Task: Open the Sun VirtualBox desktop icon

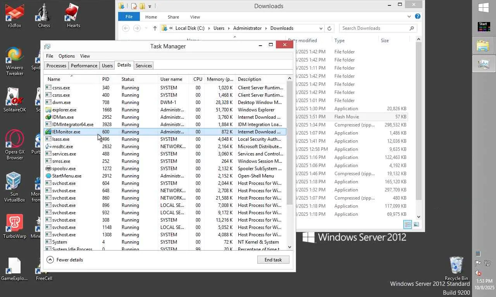Action: (x=15, y=187)
